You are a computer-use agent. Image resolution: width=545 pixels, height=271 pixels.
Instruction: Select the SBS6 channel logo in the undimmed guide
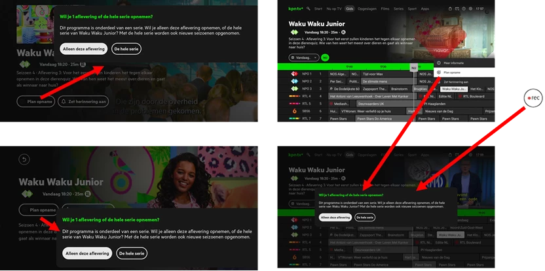(294, 111)
